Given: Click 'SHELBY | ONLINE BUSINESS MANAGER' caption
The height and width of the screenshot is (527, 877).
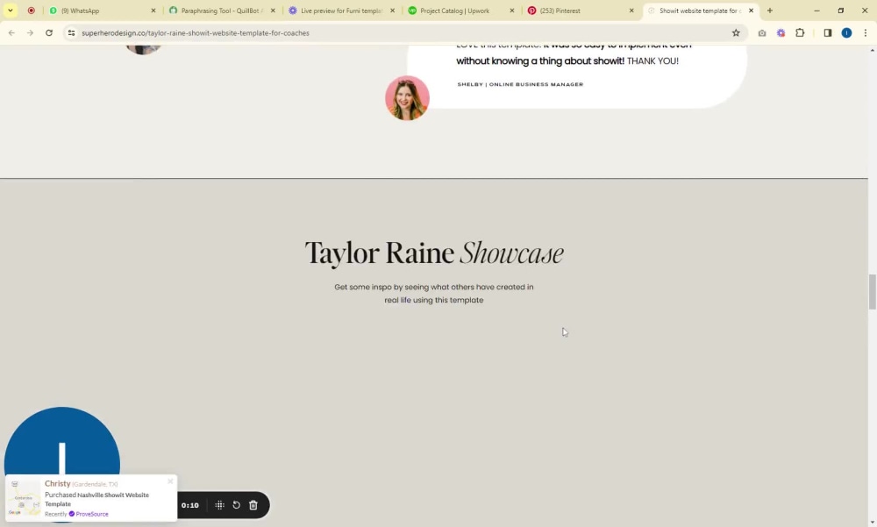Looking at the screenshot, I should coord(520,84).
